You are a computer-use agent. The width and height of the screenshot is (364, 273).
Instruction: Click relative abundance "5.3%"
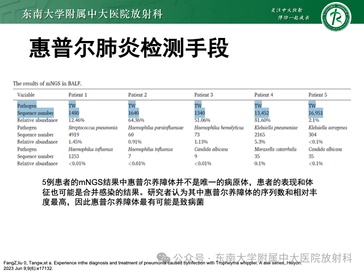tap(260, 142)
